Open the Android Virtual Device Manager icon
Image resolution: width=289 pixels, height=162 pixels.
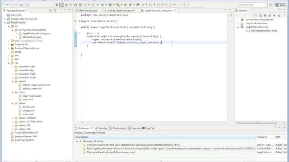(x=80, y=5)
